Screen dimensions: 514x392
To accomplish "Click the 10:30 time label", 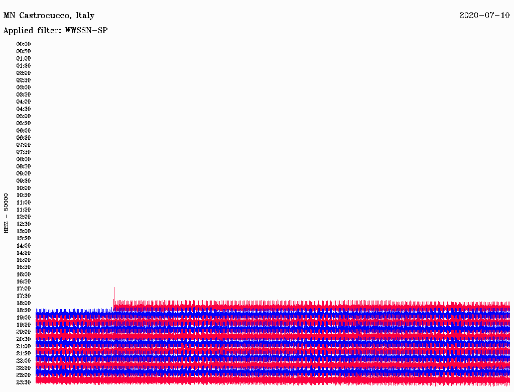I will click(x=24, y=195).
